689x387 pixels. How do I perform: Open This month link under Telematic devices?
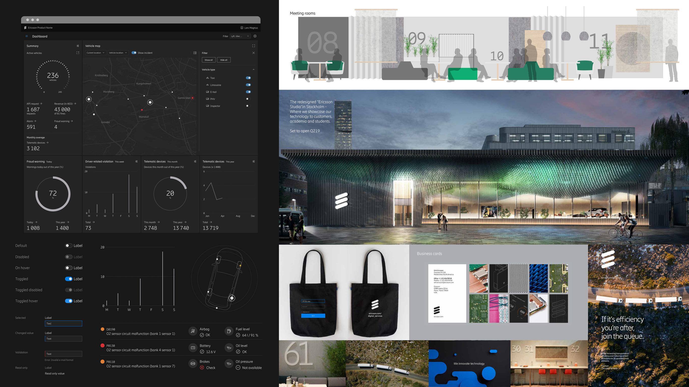point(152,222)
